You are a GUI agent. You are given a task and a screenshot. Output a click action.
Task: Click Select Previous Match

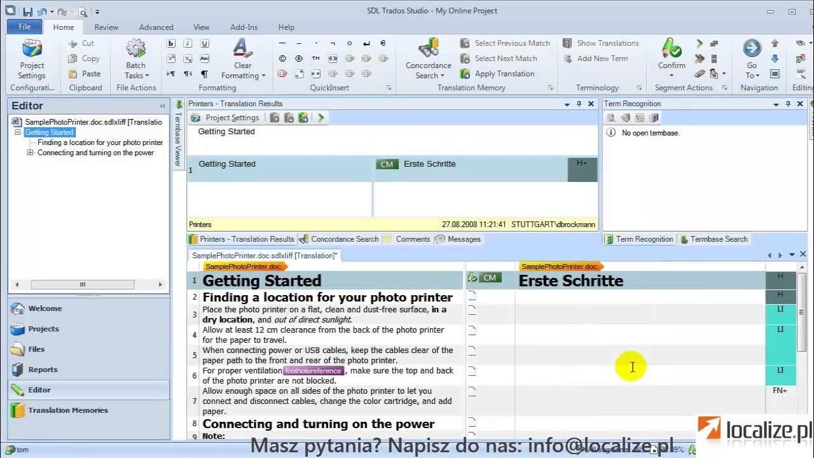click(x=505, y=43)
